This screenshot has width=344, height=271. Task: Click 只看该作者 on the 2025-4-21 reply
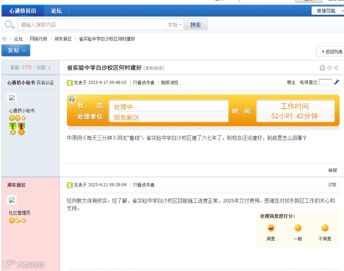144,185
